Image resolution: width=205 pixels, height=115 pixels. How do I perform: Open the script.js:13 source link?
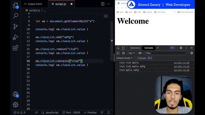coord(182,66)
